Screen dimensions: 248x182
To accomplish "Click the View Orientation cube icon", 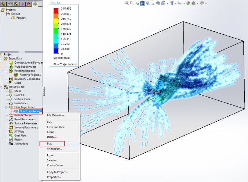I will (163, 3).
